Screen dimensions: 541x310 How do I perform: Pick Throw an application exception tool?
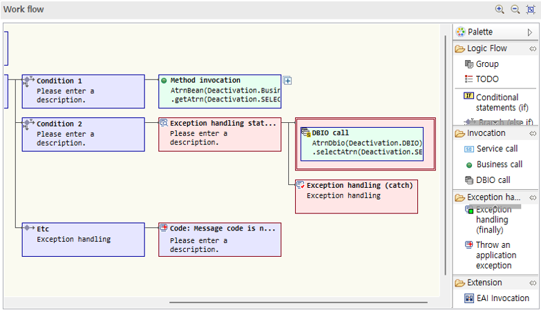pyautogui.click(x=493, y=255)
